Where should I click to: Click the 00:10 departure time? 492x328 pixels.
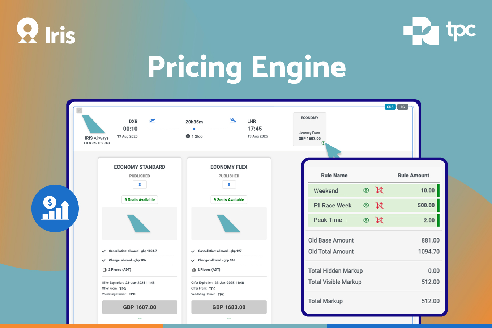(130, 129)
